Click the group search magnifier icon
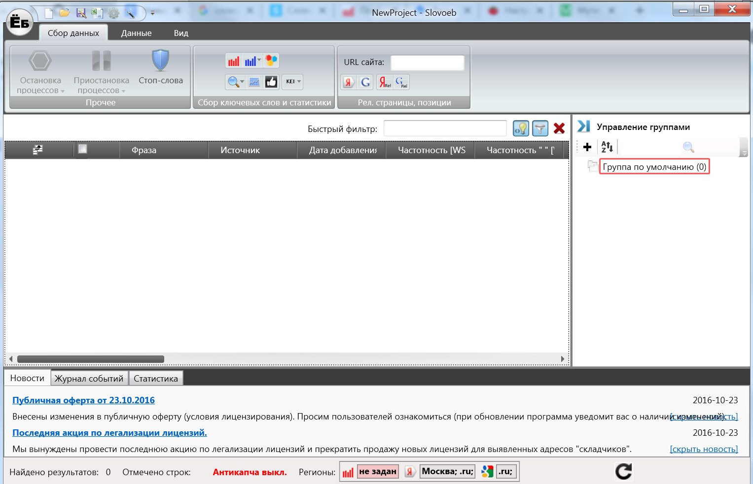Viewport: 753px width, 484px height. click(688, 147)
